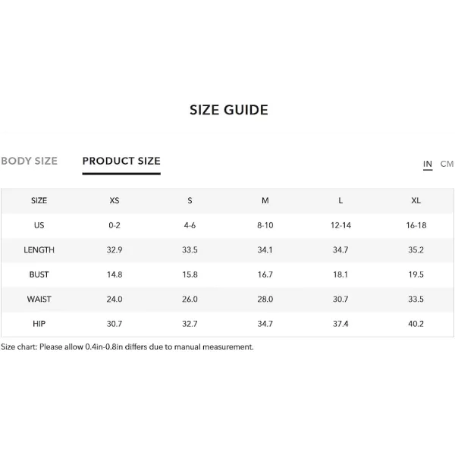Switch to the BODY SIZE tab
Viewport: 455px width, 455px height.
[29, 161]
